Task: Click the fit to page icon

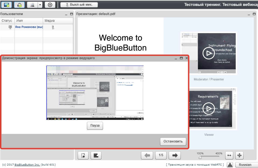Action: tap(239, 155)
